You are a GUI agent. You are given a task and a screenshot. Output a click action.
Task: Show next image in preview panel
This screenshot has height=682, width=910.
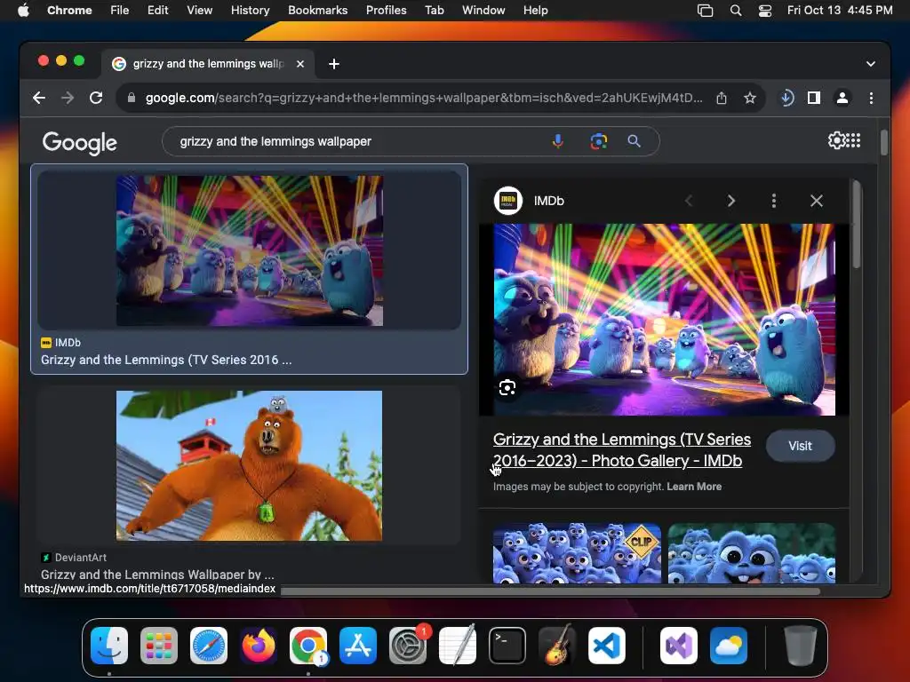click(730, 201)
